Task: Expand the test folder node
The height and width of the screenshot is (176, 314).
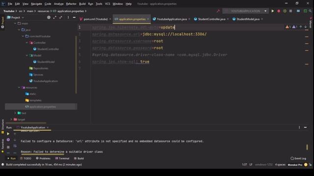Action: coord(15,113)
